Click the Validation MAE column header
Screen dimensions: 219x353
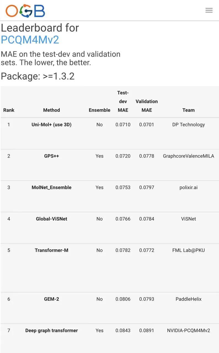click(147, 106)
